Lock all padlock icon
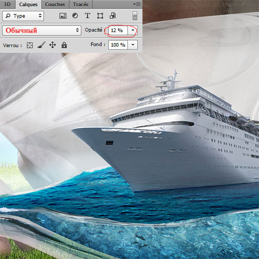The image size is (259, 259). coord(64,45)
